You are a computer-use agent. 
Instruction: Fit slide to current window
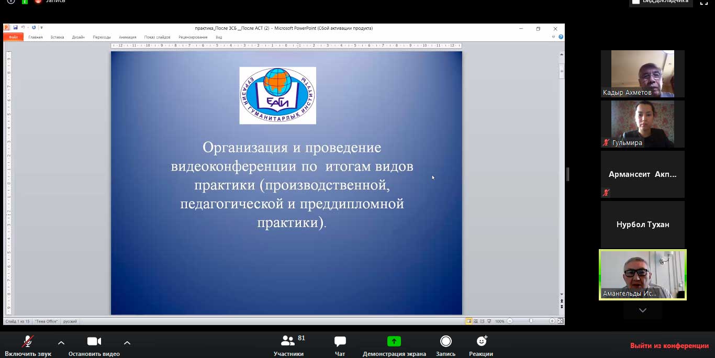[x=561, y=321]
